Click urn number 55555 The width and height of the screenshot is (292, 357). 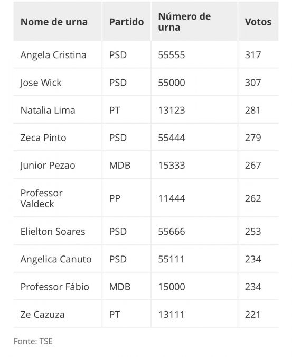coord(172,55)
